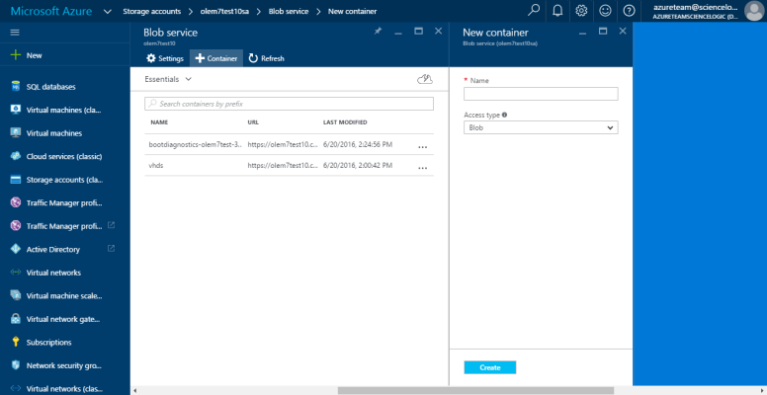Click the NAME column header
The height and width of the screenshot is (395, 767).
pyautogui.click(x=159, y=122)
